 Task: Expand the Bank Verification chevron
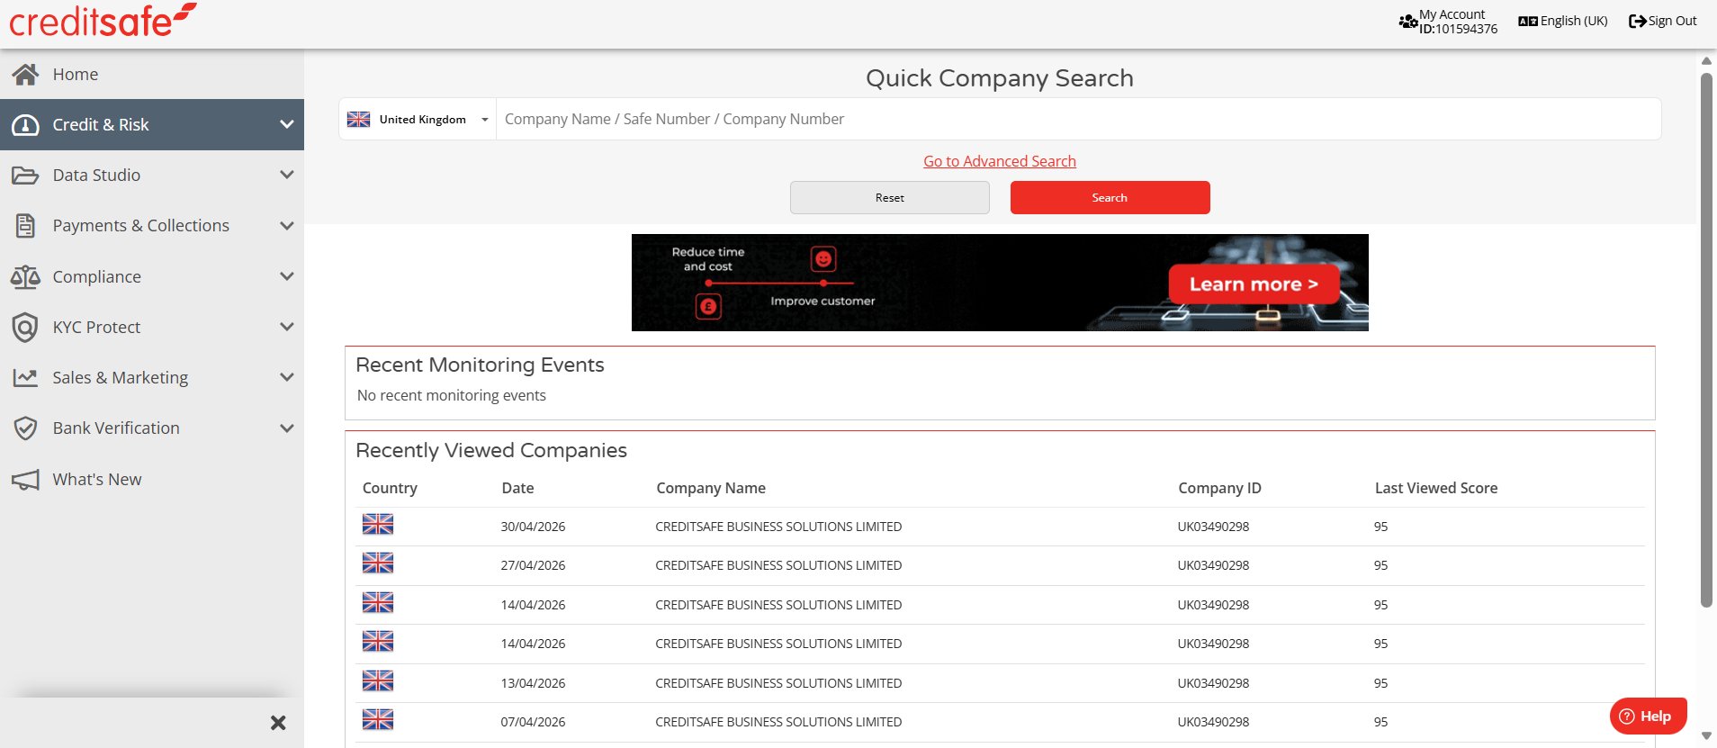tap(286, 428)
